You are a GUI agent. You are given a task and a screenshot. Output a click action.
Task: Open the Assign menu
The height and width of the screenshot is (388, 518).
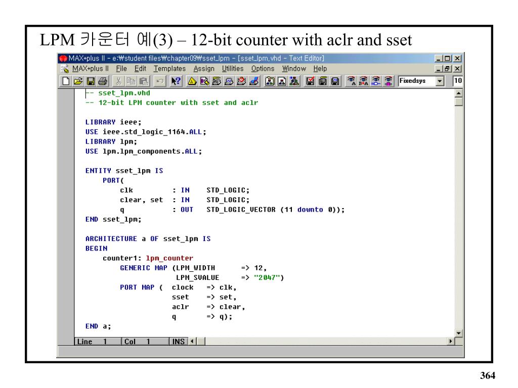tap(204, 69)
